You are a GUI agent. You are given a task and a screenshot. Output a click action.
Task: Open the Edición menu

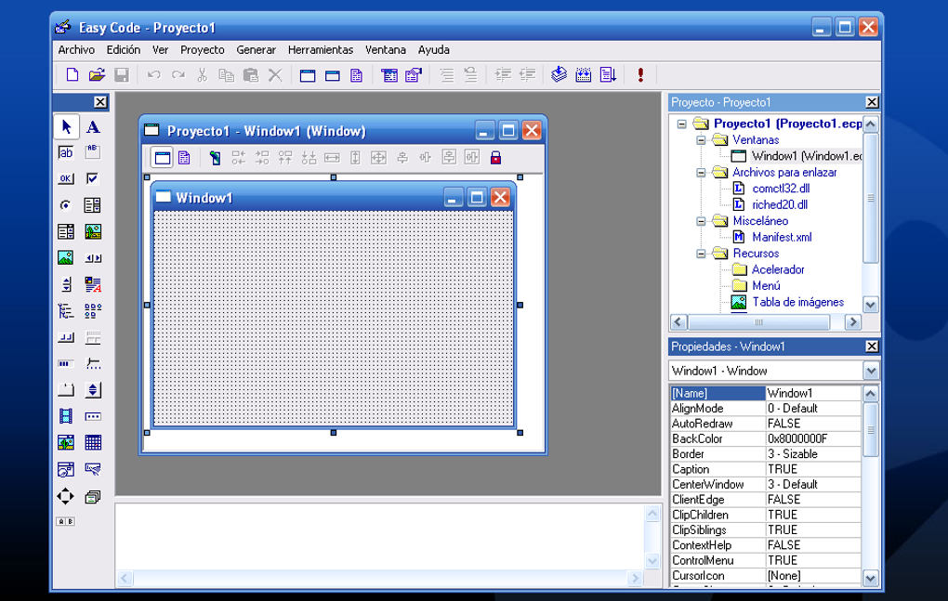[x=124, y=50]
